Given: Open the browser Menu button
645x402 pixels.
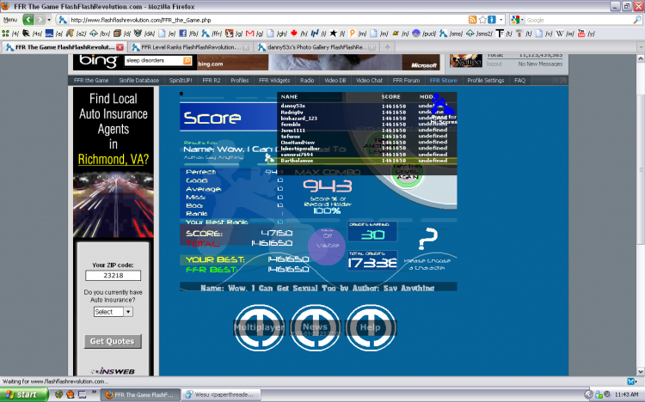Looking at the screenshot, I should coord(9,19).
